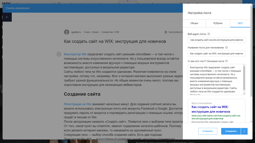Open the Регистрация на Wix link
The width and height of the screenshot is (255, 143).
(x=77, y=104)
